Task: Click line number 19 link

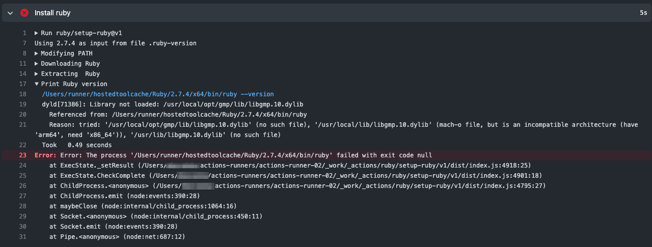Action: click(22, 104)
